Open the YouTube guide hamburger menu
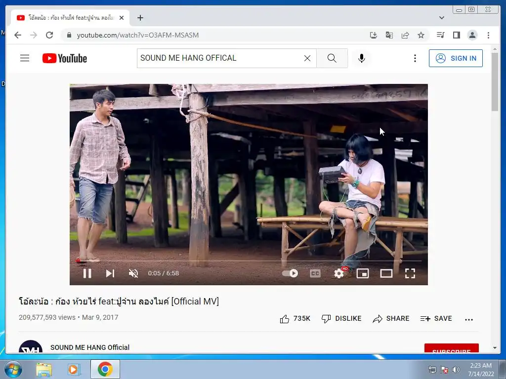The height and width of the screenshot is (379, 506). (25, 58)
